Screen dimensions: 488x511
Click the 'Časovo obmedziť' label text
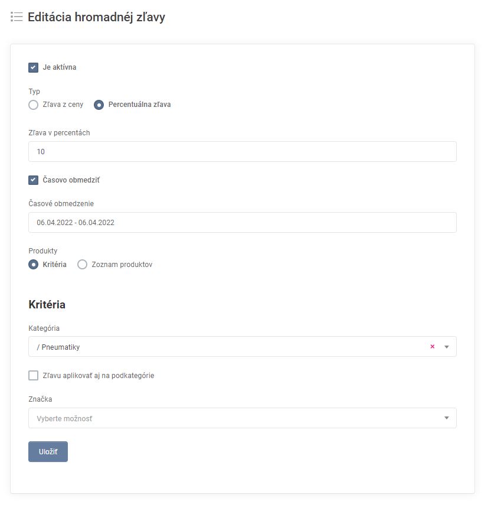tap(67, 180)
